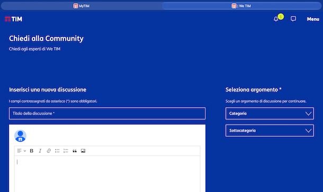
Task: Click the TIM logo
Action: (x=13, y=19)
